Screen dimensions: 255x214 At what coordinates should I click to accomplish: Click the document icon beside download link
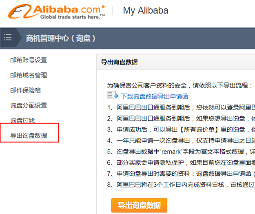pyautogui.click(x=112, y=96)
